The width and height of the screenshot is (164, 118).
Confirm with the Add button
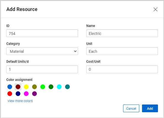pyautogui.click(x=150, y=108)
